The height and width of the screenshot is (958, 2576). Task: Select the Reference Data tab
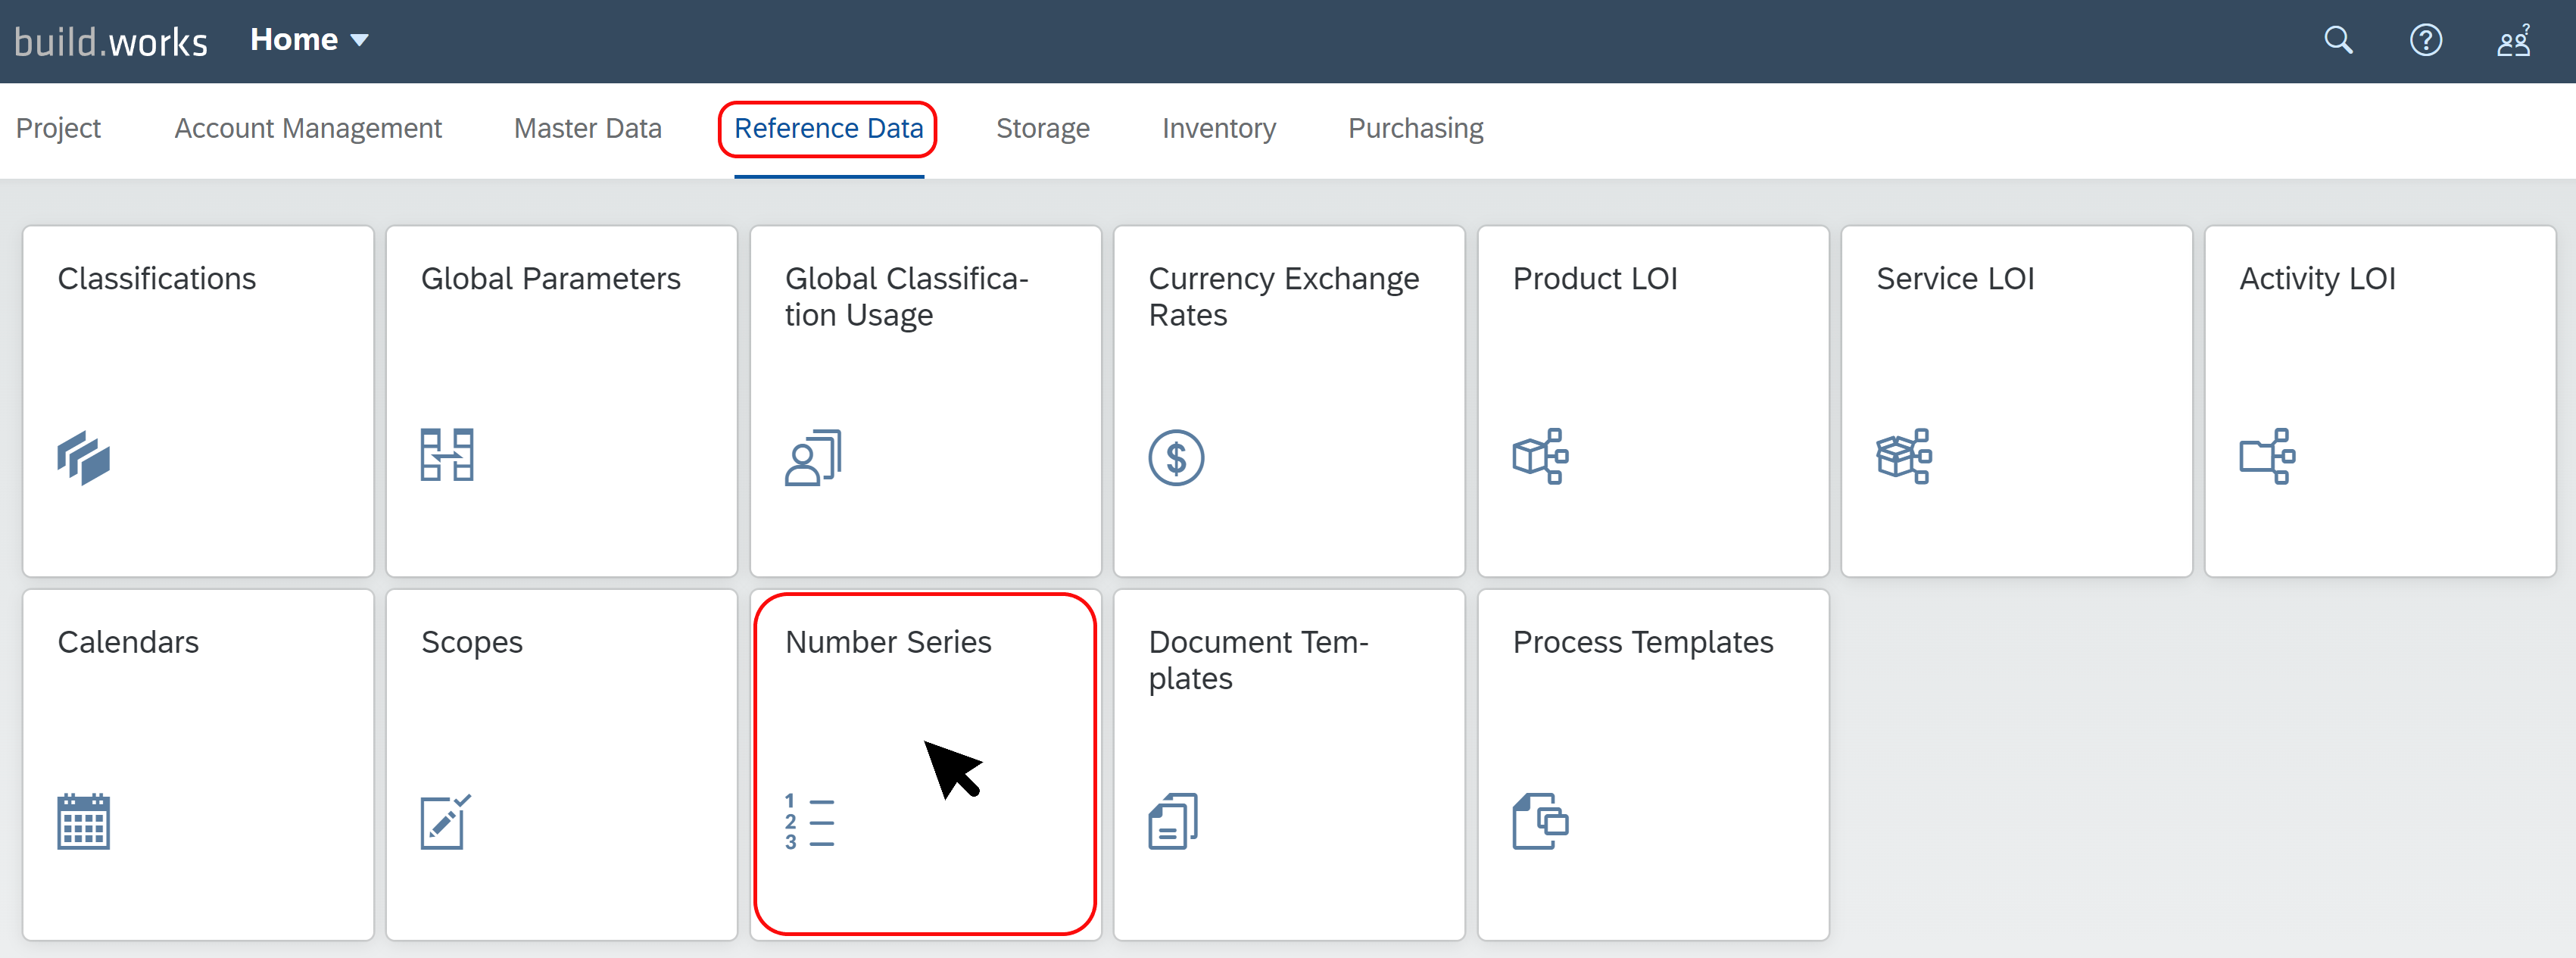pyautogui.click(x=828, y=128)
